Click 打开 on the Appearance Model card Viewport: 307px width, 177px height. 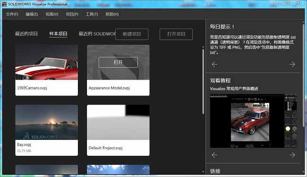[x=118, y=62]
